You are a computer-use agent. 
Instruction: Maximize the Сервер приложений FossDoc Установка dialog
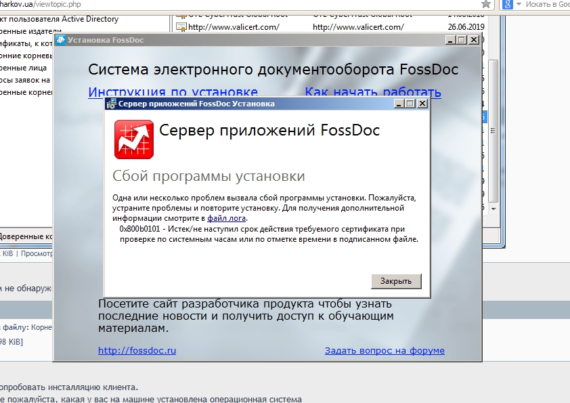click(x=410, y=104)
